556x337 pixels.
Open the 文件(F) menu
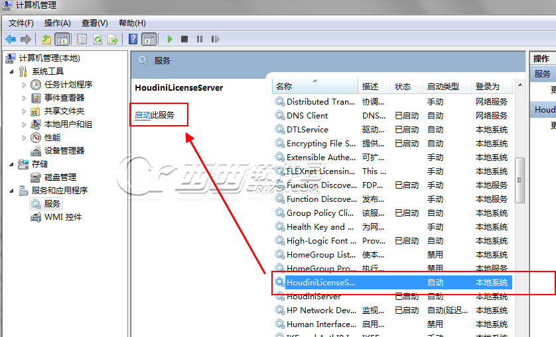[21, 23]
